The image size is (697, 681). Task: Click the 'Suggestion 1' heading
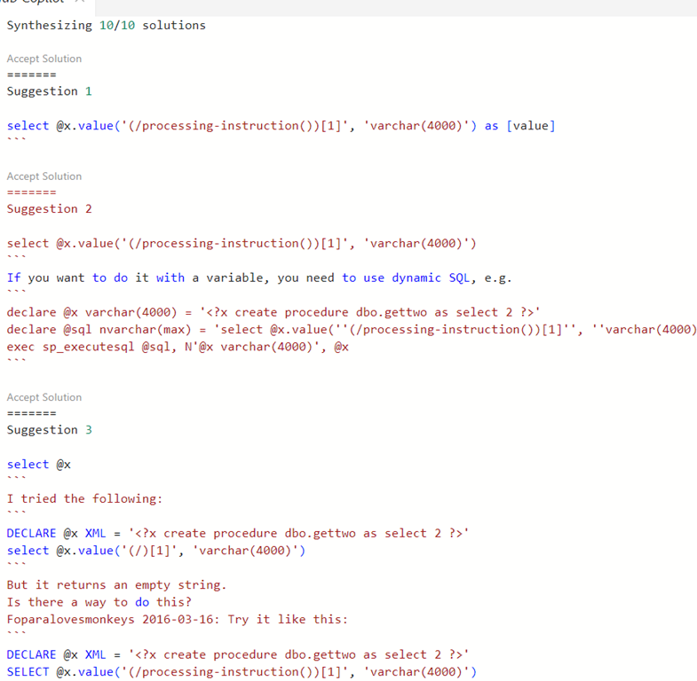[x=49, y=91]
